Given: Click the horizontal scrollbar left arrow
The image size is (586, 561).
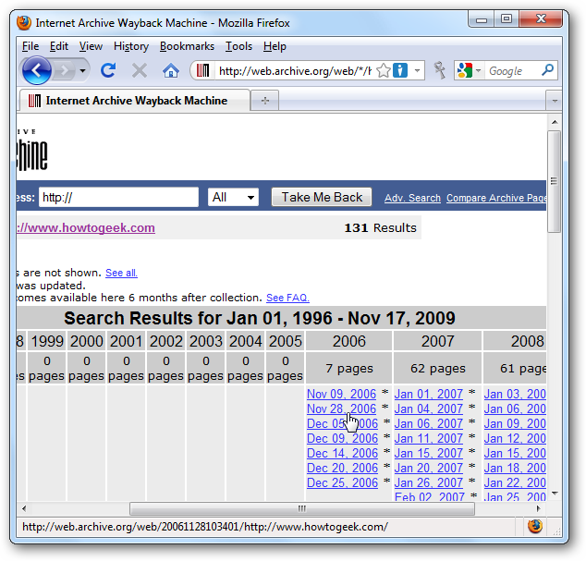Looking at the screenshot, I should [24, 508].
